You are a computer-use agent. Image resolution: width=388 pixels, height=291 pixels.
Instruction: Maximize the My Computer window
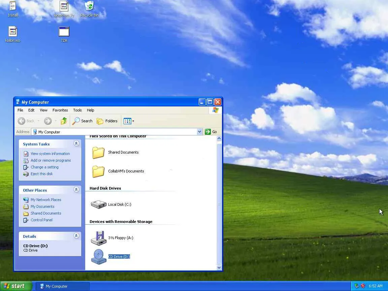tap(210, 102)
